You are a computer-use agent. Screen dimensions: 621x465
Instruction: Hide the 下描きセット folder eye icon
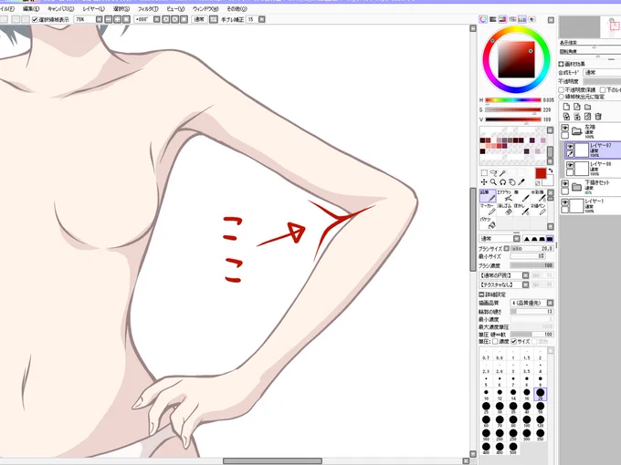click(x=565, y=184)
